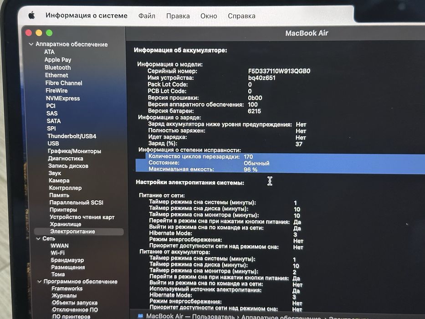Select Память in the sidebar
Viewport: 425px width, 319px height.
pyautogui.click(x=59, y=195)
